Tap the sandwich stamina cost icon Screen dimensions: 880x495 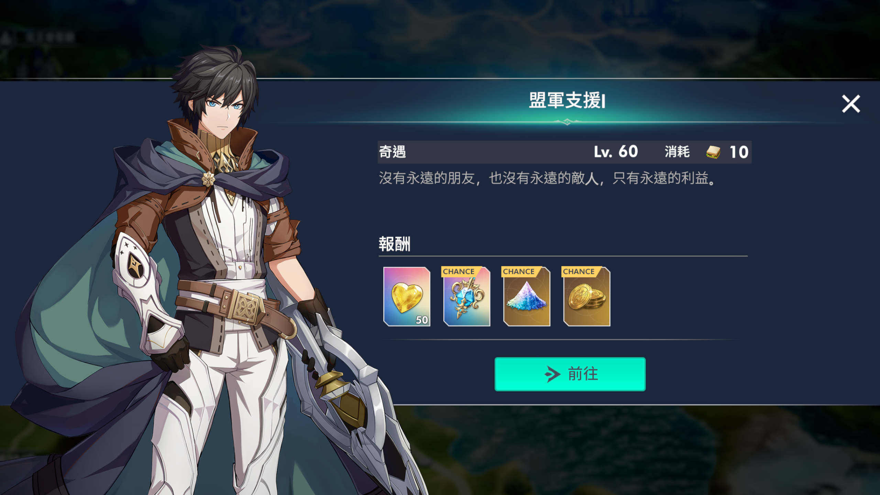pyautogui.click(x=713, y=152)
